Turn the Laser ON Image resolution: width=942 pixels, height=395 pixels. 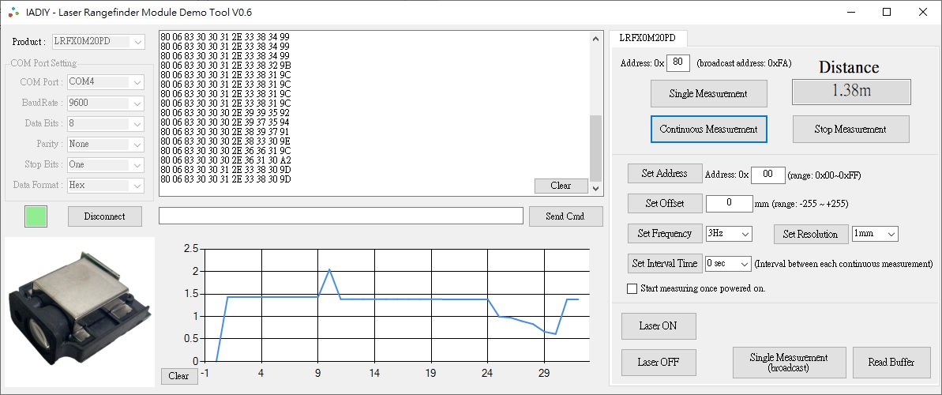coord(657,326)
